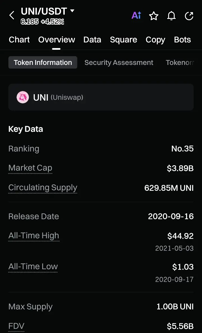Tap the Circulating Supply label
The height and width of the screenshot is (333, 202).
click(43, 188)
